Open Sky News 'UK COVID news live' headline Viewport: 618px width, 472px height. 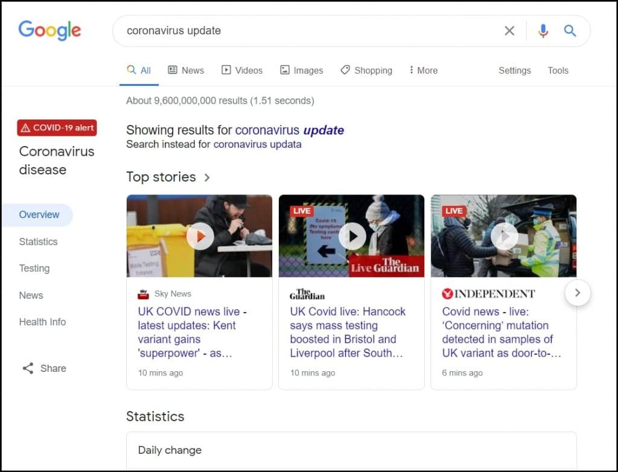[x=193, y=332]
